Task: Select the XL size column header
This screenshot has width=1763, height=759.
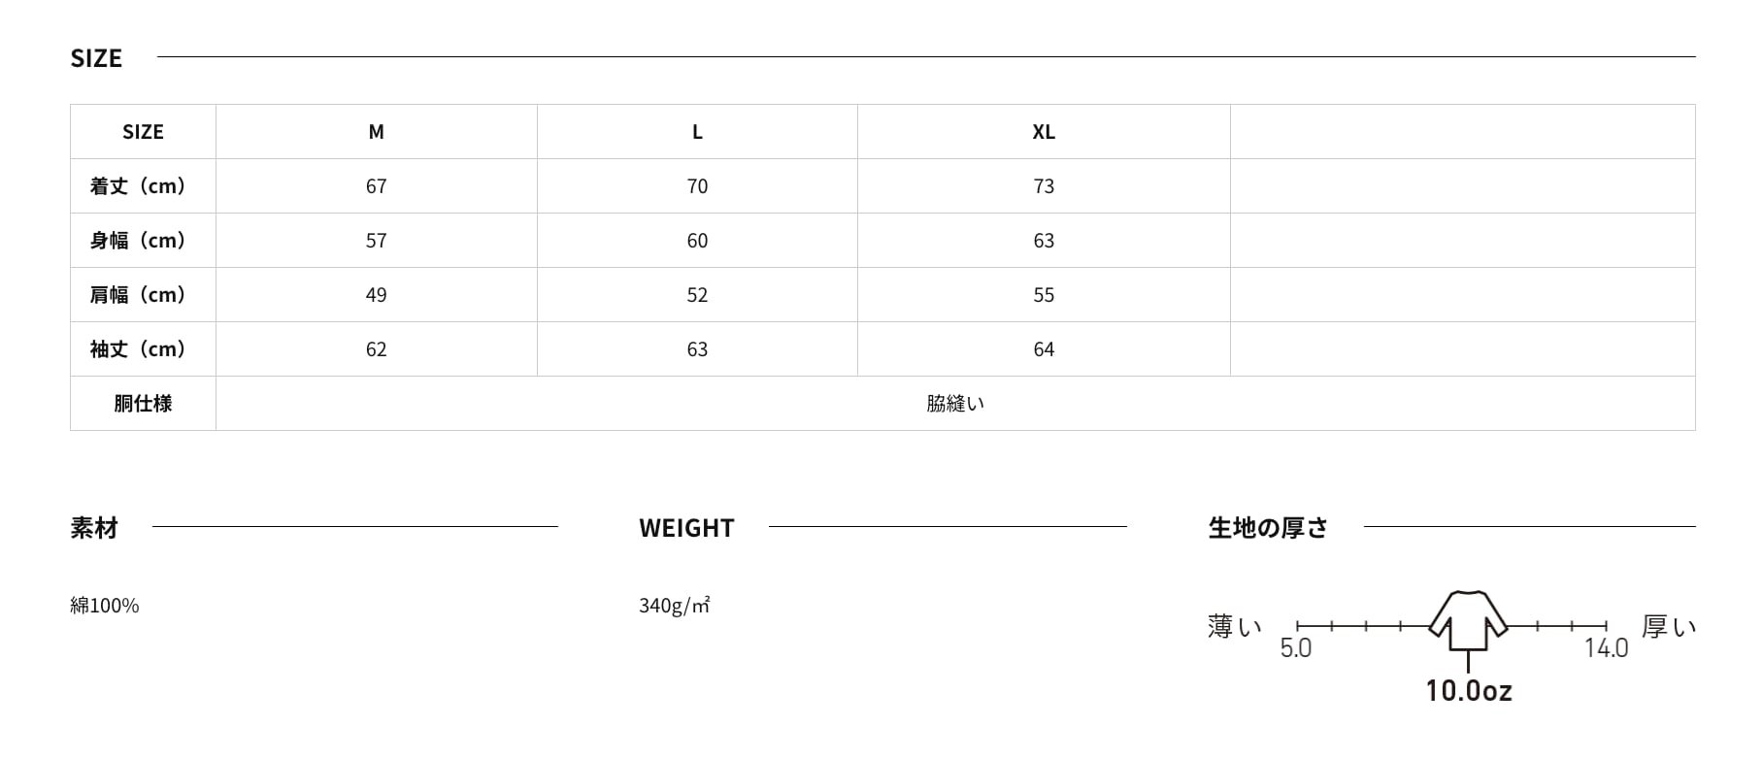Action: point(1044,132)
